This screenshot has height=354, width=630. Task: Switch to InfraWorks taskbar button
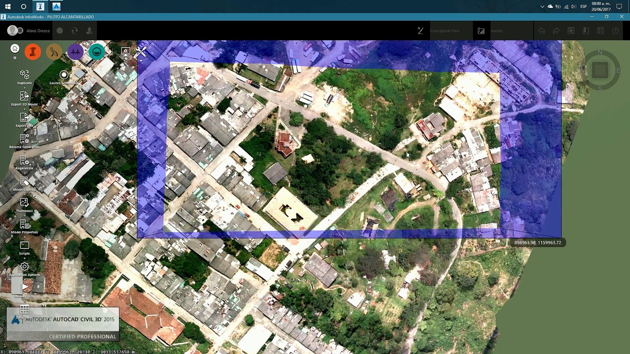click(x=40, y=6)
